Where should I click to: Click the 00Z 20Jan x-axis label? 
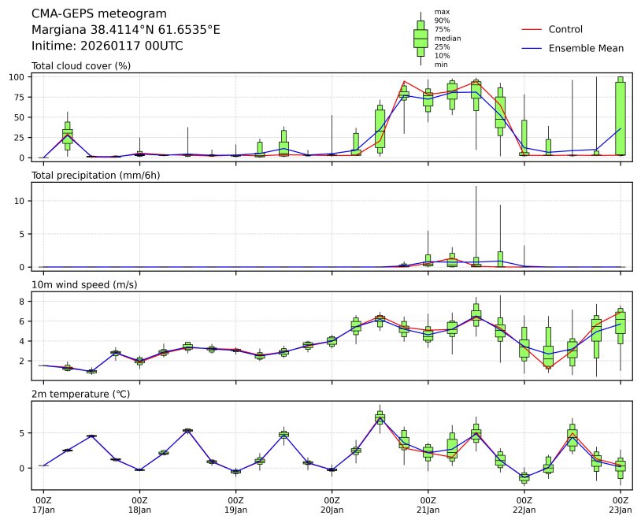tap(332, 505)
